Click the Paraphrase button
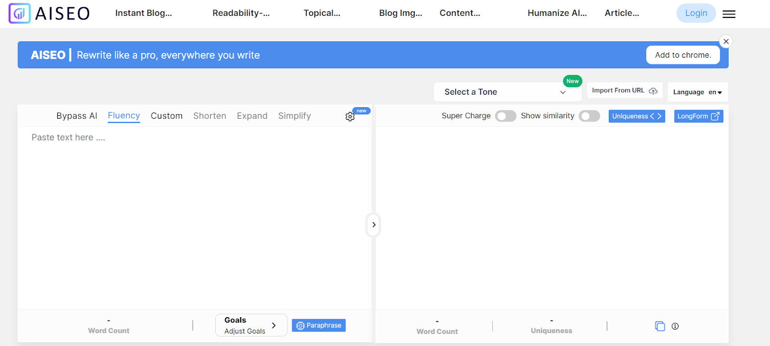 (319, 325)
